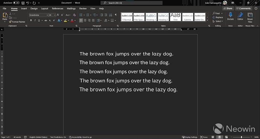Click the Multilevel List icon
The image size is (260, 139).
coord(94,15)
